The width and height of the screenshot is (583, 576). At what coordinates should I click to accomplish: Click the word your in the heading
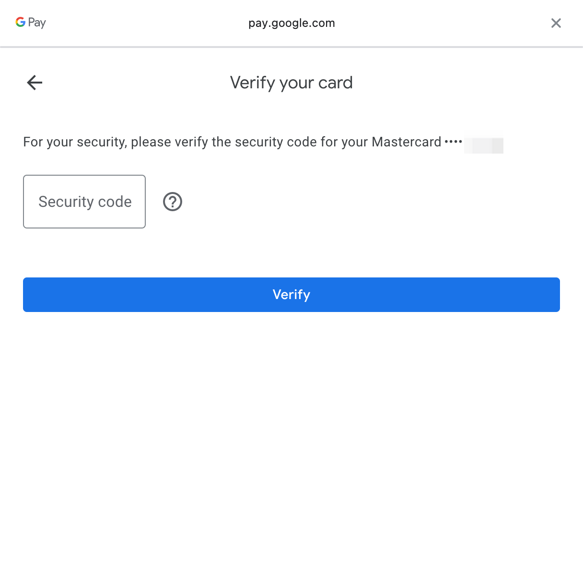(296, 84)
